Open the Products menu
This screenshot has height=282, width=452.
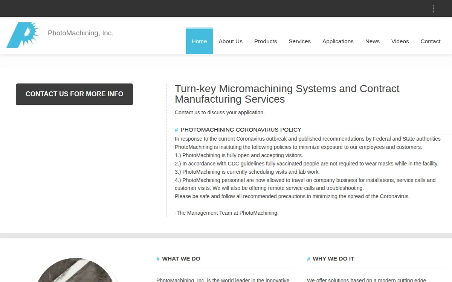click(266, 41)
